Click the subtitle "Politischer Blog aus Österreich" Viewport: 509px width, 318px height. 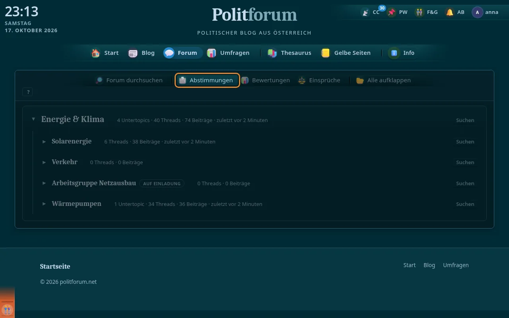tap(254, 33)
